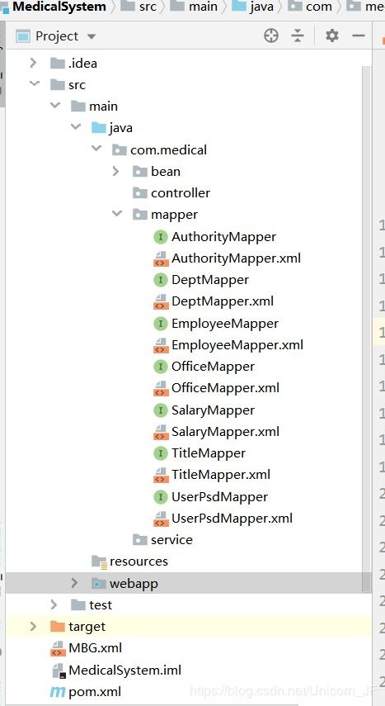Click the locate target crosshair icon
The width and height of the screenshot is (385, 706).
(270, 36)
